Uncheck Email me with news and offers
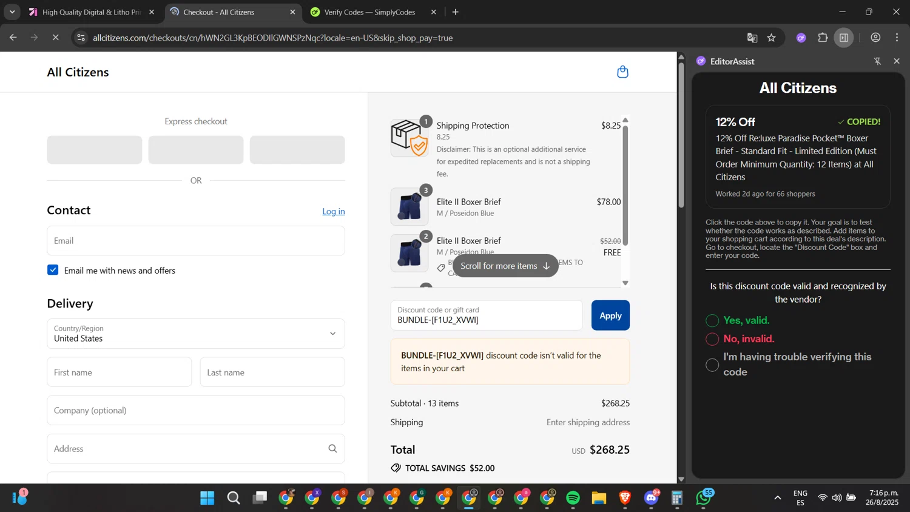The width and height of the screenshot is (910, 512). coord(53,270)
